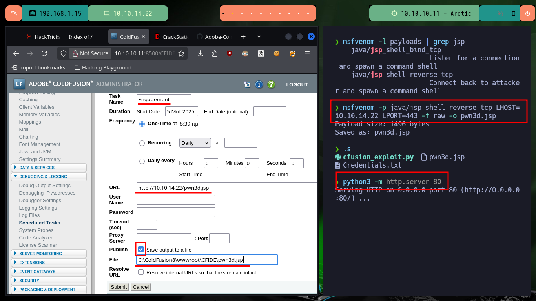
Task: Click the URL field with pwn3d.jsp address
Action: [x=226, y=188]
